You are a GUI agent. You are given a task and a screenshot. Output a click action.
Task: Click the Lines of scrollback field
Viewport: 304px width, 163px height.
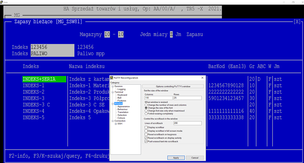187,123
